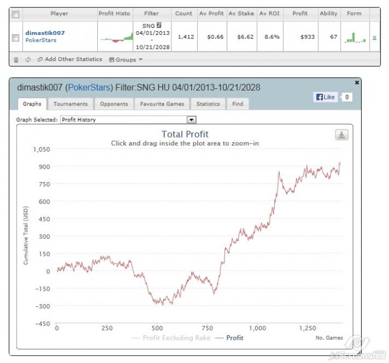389x363 pixels.
Task: Click the PokerStars link in panel title
Action: [x=89, y=88]
